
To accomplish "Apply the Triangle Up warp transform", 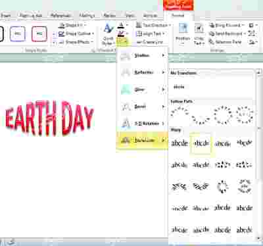I will [x=223, y=143].
